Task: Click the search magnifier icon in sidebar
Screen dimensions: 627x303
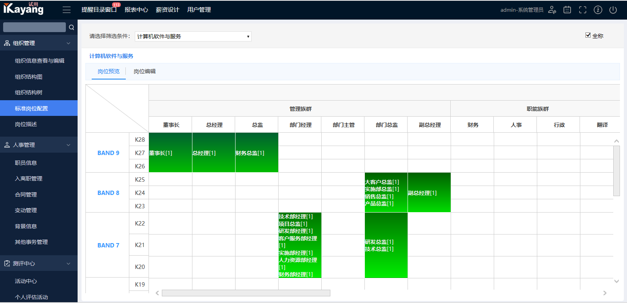Action: click(71, 27)
